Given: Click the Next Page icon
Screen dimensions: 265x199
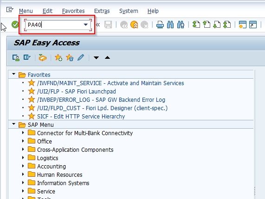Looking at the screenshot, I should (217, 25).
